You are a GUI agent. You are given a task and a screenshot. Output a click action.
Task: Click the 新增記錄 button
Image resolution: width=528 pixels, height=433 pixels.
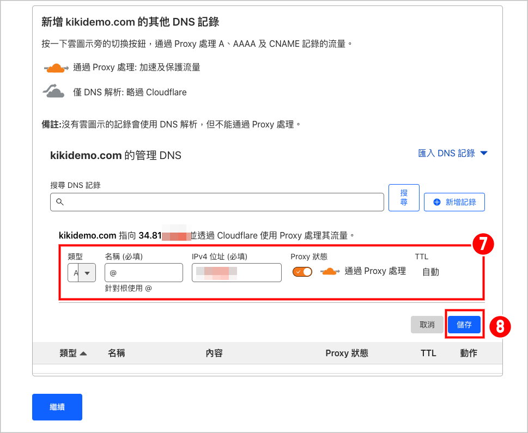454,202
